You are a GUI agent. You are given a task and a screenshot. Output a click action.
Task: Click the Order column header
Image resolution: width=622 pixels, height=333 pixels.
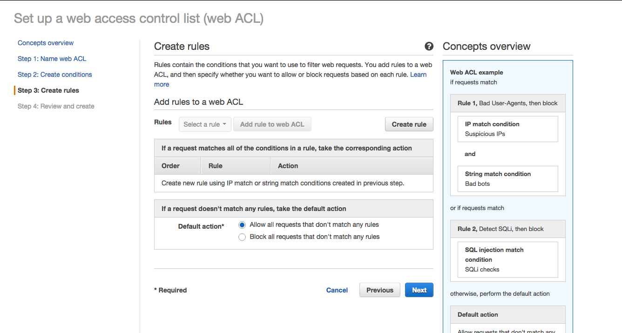[x=177, y=166]
